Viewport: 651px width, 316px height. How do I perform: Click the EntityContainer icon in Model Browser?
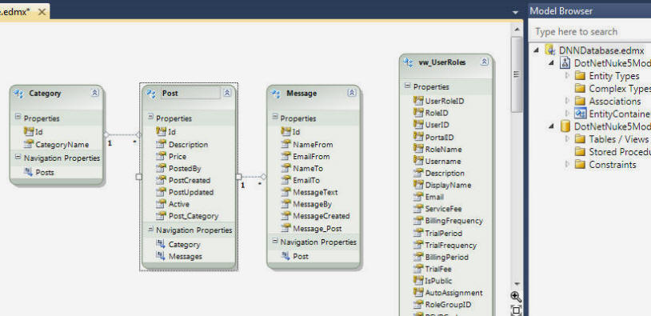[580, 114]
